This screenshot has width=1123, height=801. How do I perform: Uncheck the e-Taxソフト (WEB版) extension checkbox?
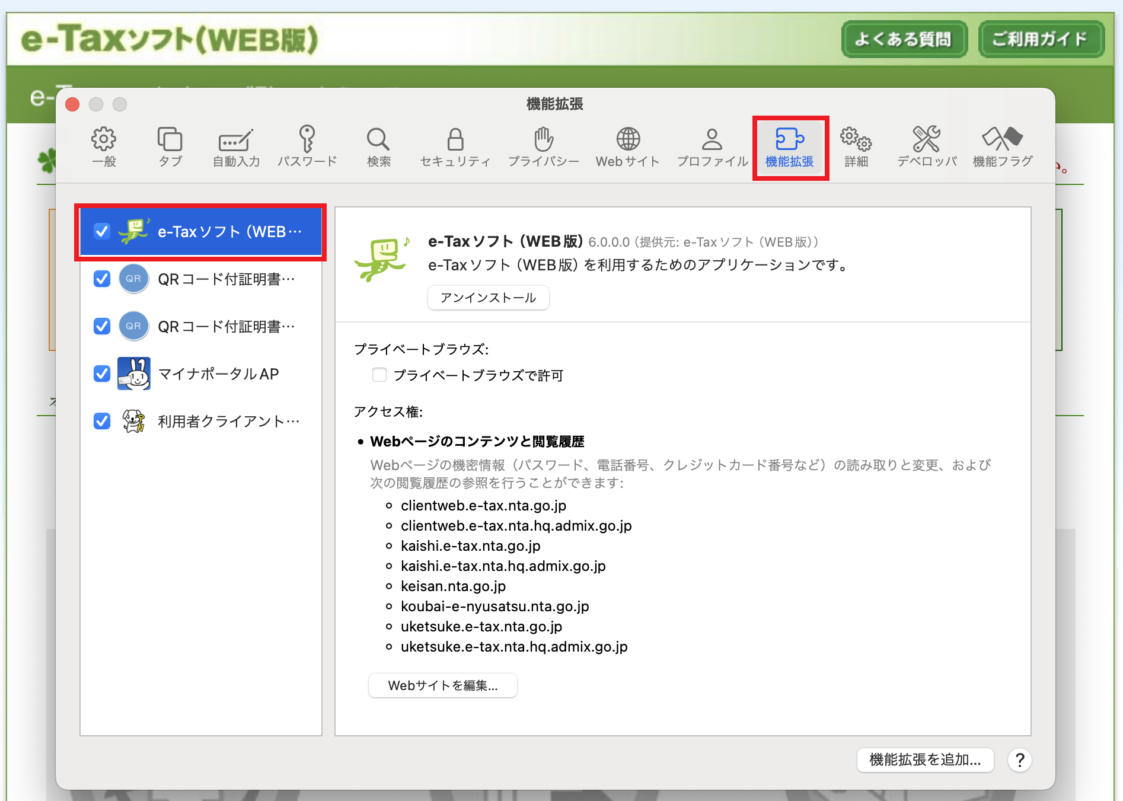click(x=102, y=231)
